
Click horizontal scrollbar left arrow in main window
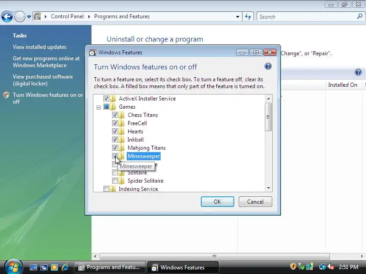[x=95, y=256]
